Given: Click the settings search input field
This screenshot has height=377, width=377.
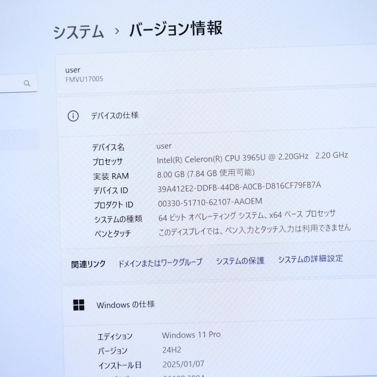Looking at the screenshot, I should [x=18, y=83].
